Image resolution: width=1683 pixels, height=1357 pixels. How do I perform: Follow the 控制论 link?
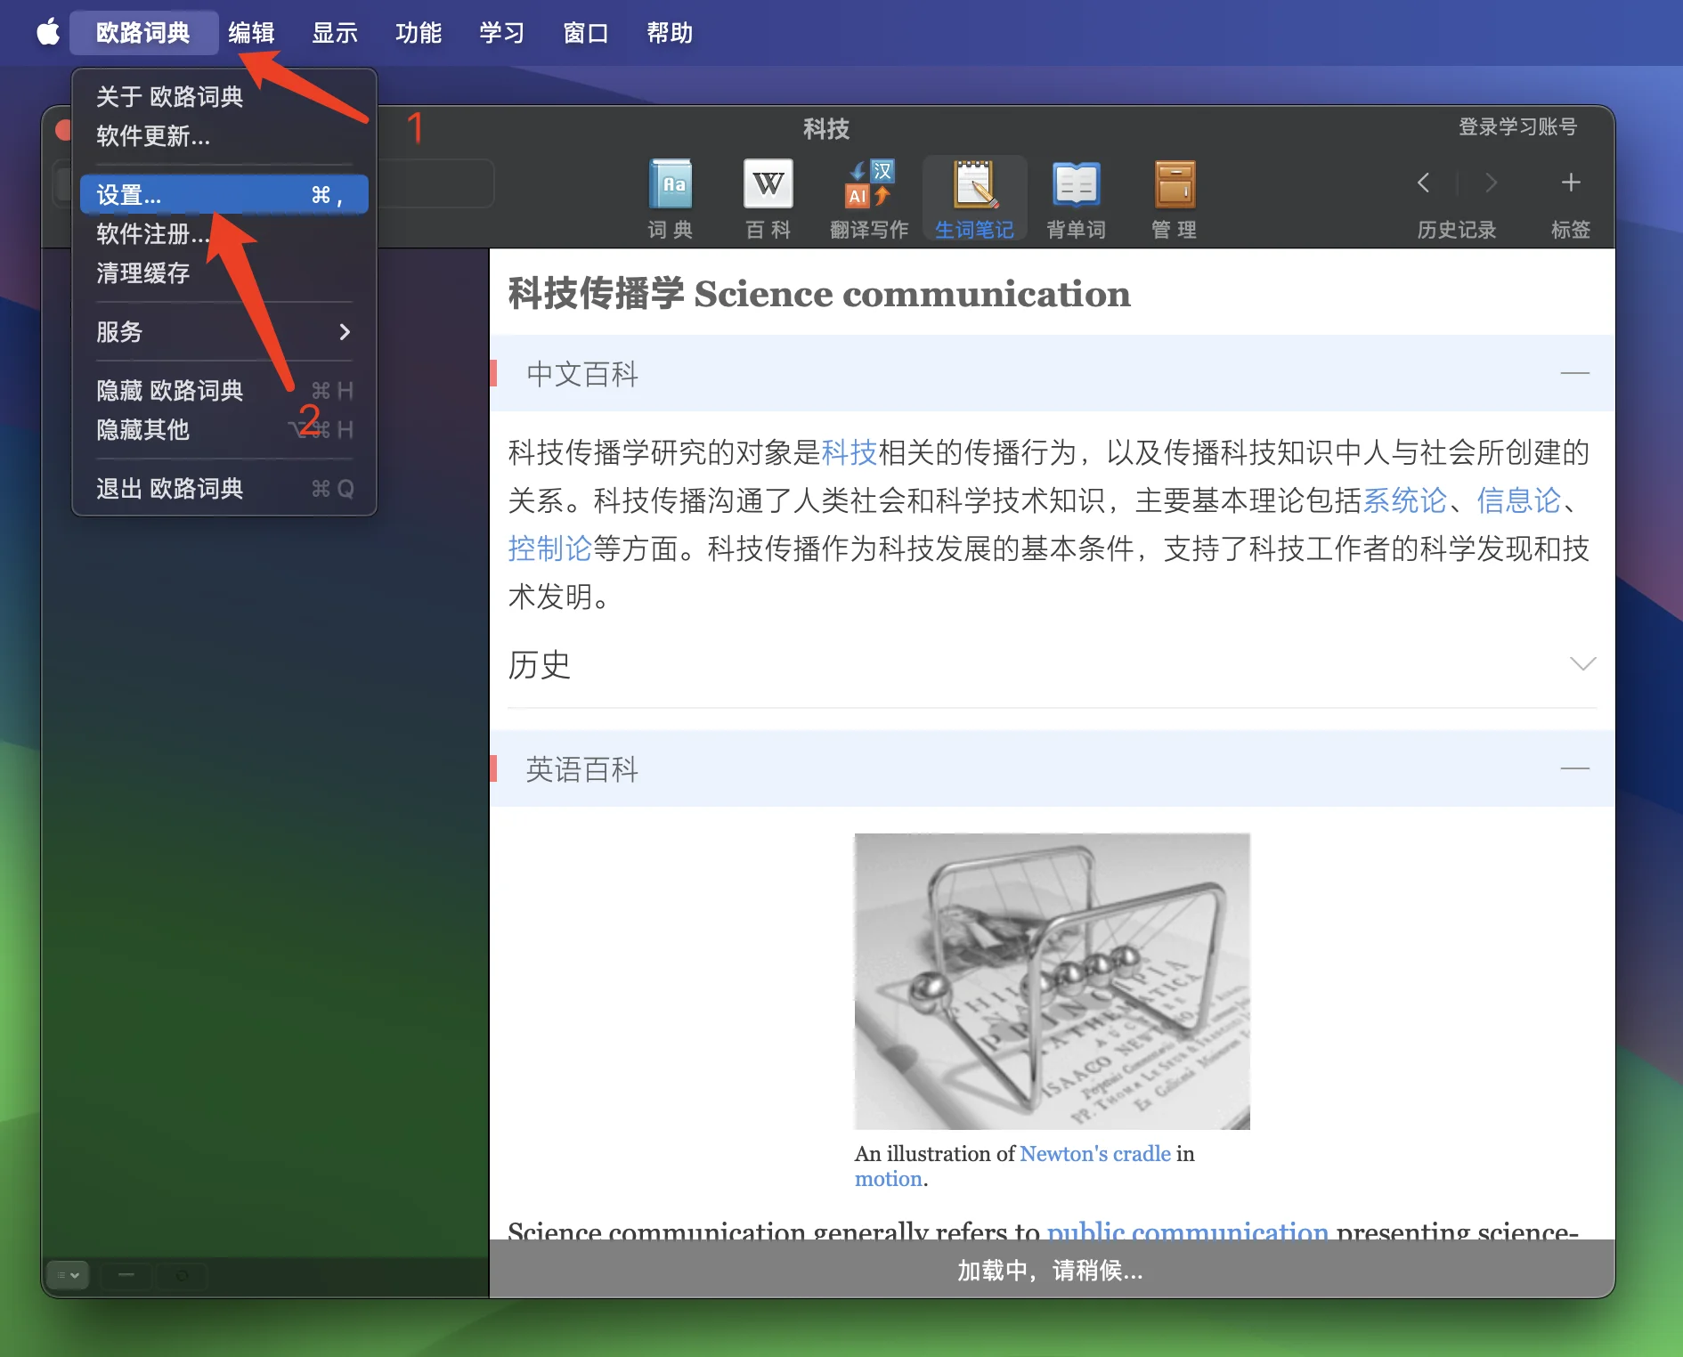tap(550, 548)
